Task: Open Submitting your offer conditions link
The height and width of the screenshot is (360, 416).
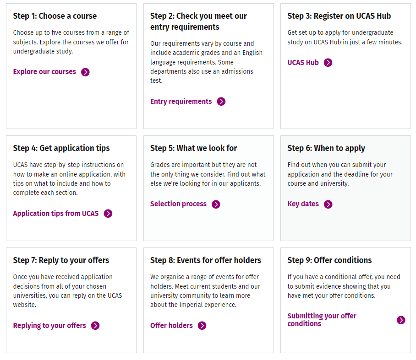Action: pyautogui.click(x=322, y=320)
